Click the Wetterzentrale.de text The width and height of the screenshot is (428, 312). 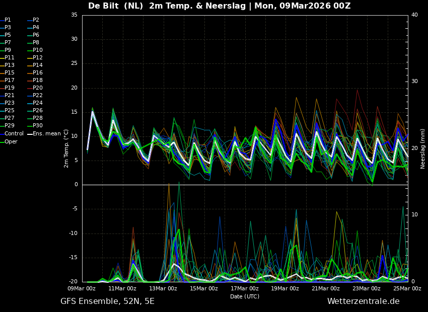tap(363, 301)
